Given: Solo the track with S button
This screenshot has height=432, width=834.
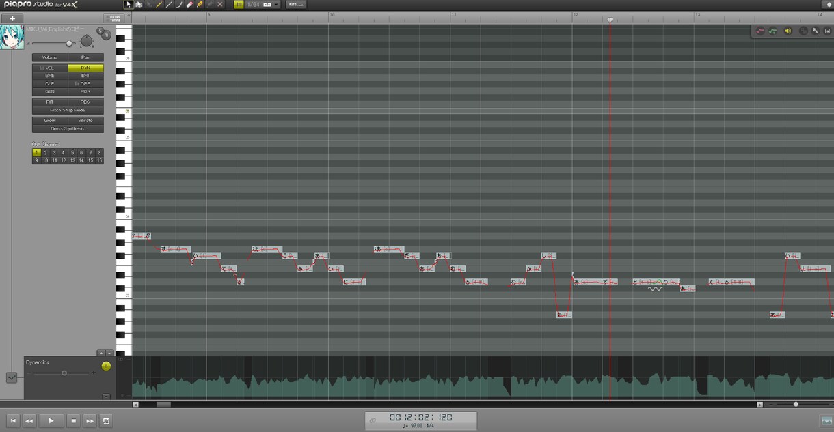Looking at the screenshot, I should click(100, 30).
